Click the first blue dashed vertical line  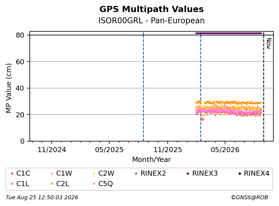[x=143, y=87]
